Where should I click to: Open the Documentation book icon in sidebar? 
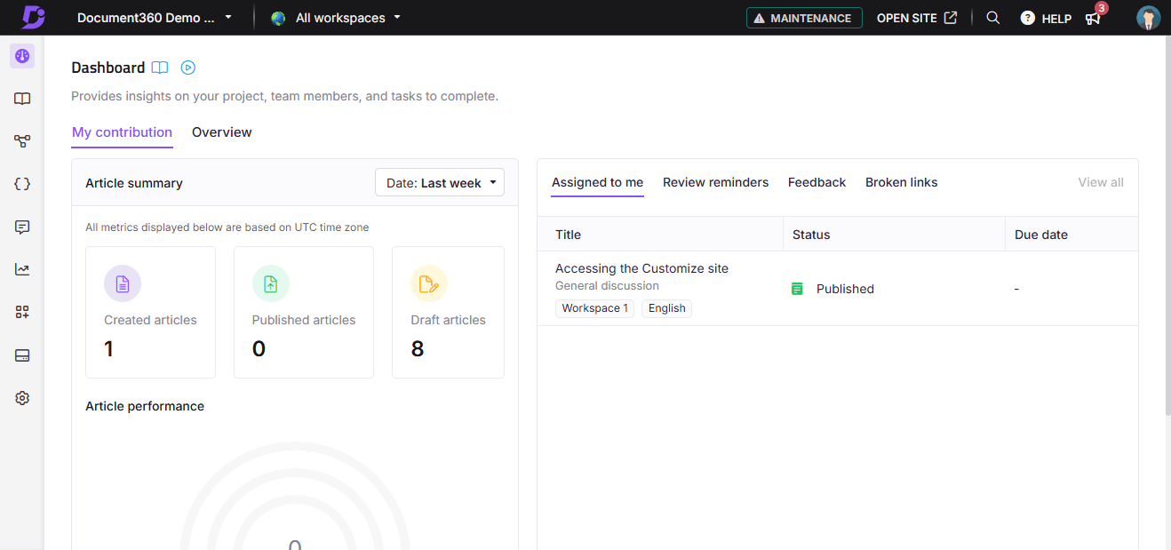21,99
